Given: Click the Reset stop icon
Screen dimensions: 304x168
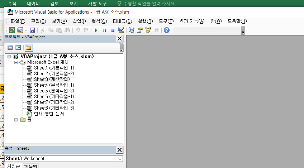Looking at the screenshot, I should coord(113,30).
